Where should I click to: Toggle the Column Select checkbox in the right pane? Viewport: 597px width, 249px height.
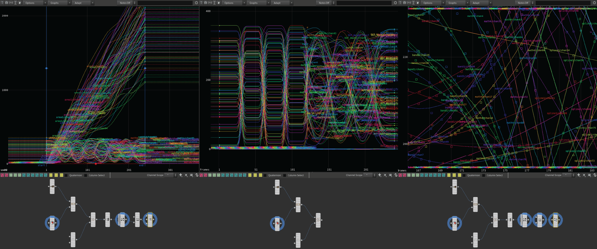click(484, 175)
